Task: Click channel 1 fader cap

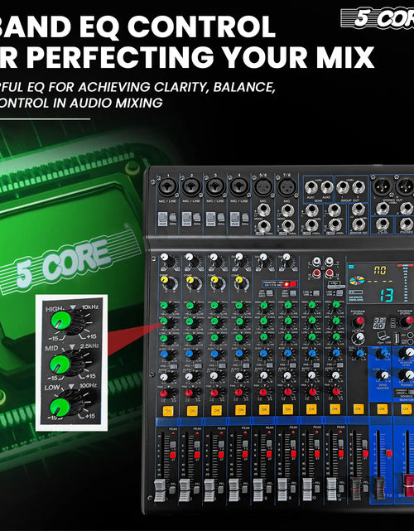Action: (x=160, y=490)
